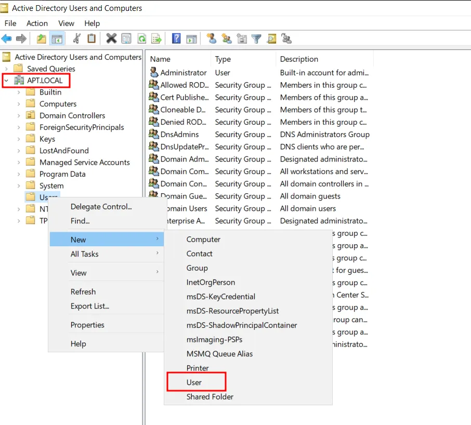Click the Export List toolbar icon
Viewport: 471px width, 425px height.
point(156,39)
